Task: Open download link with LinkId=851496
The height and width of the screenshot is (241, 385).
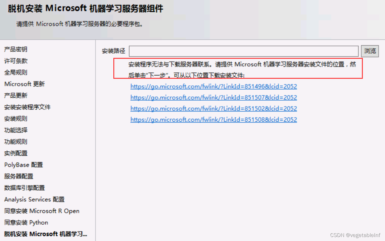Action: 214,86
